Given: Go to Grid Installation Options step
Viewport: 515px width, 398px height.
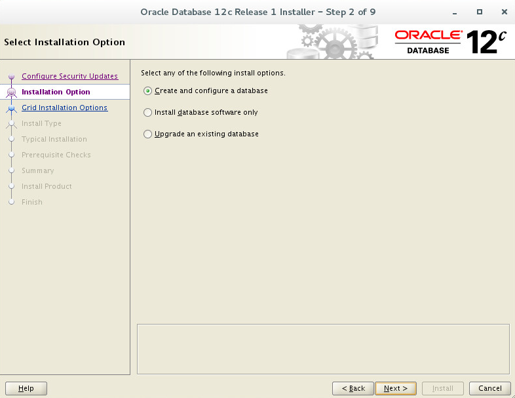Looking at the screenshot, I should [x=64, y=108].
